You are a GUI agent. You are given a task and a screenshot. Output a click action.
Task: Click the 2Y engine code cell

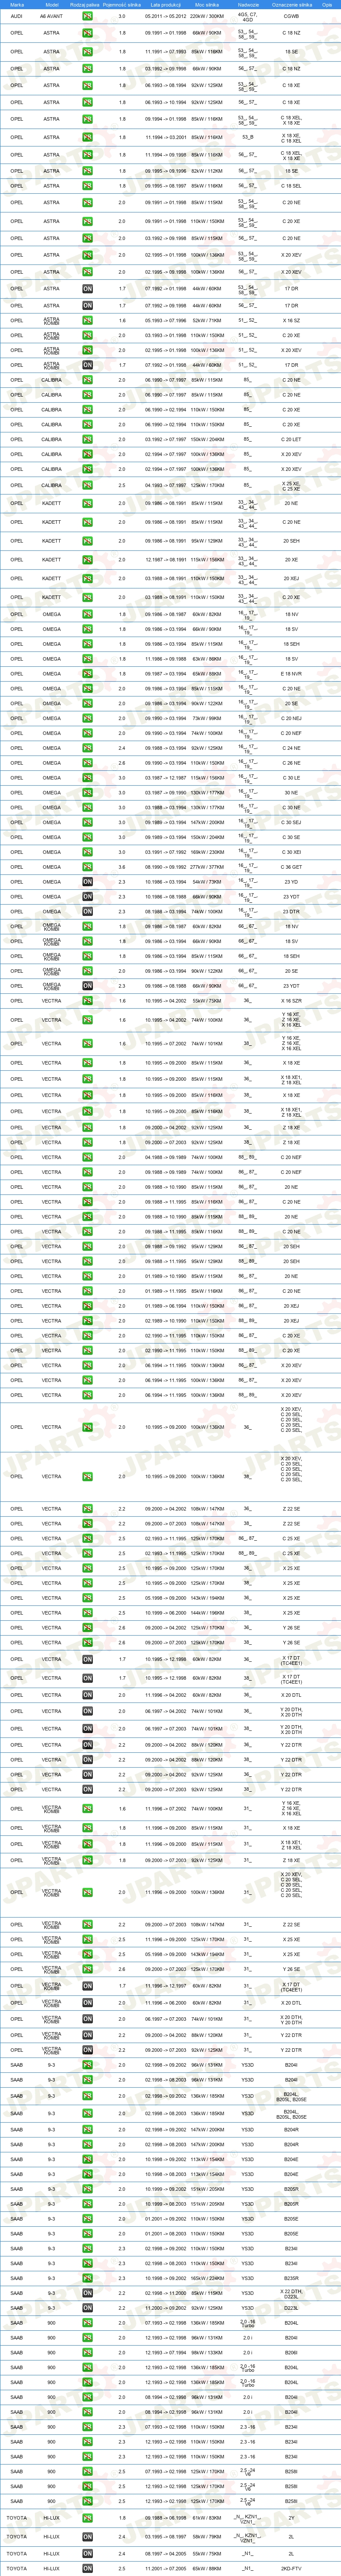click(x=291, y=2518)
